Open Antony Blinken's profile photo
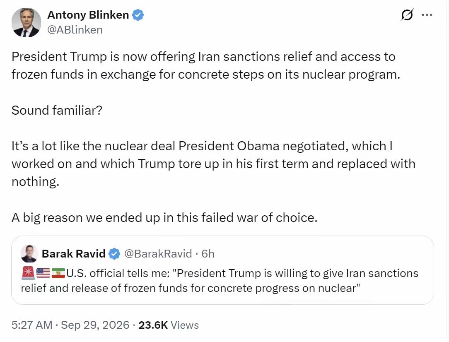 click(x=27, y=23)
